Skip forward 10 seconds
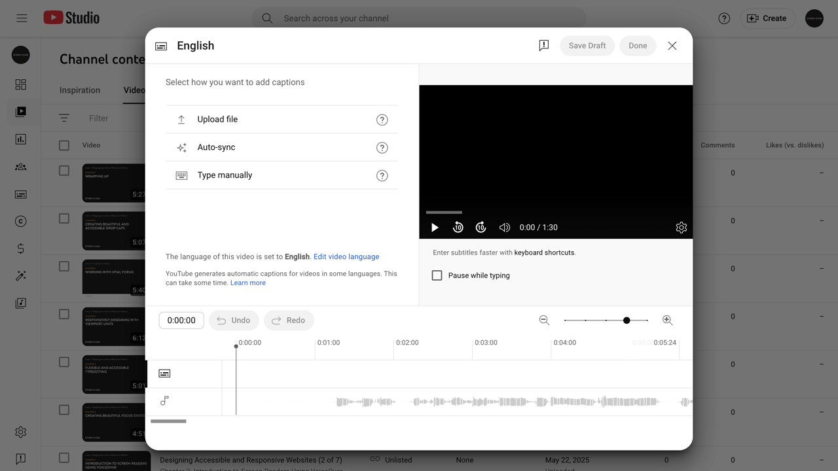The image size is (838, 471). [481, 228]
